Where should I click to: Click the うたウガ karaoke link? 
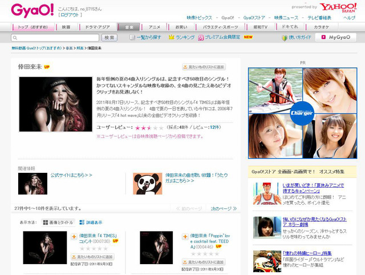(196, 178)
